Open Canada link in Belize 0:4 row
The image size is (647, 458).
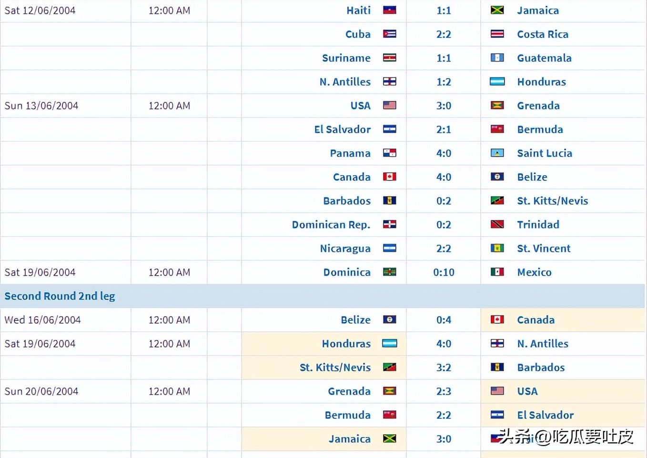pos(536,320)
